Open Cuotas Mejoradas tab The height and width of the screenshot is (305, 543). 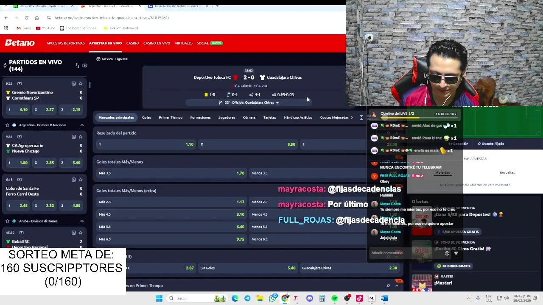[x=334, y=117]
